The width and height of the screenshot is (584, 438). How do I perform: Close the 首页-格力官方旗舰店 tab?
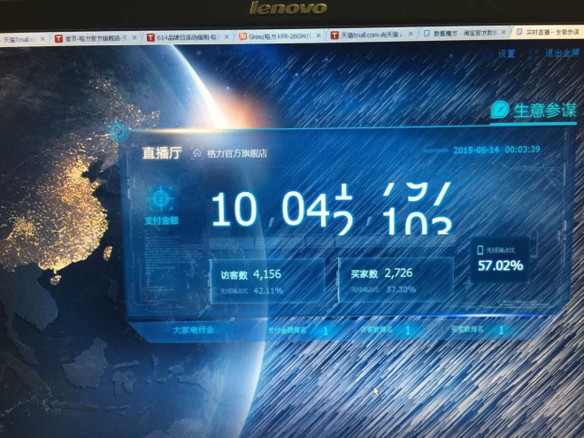pos(134,38)
